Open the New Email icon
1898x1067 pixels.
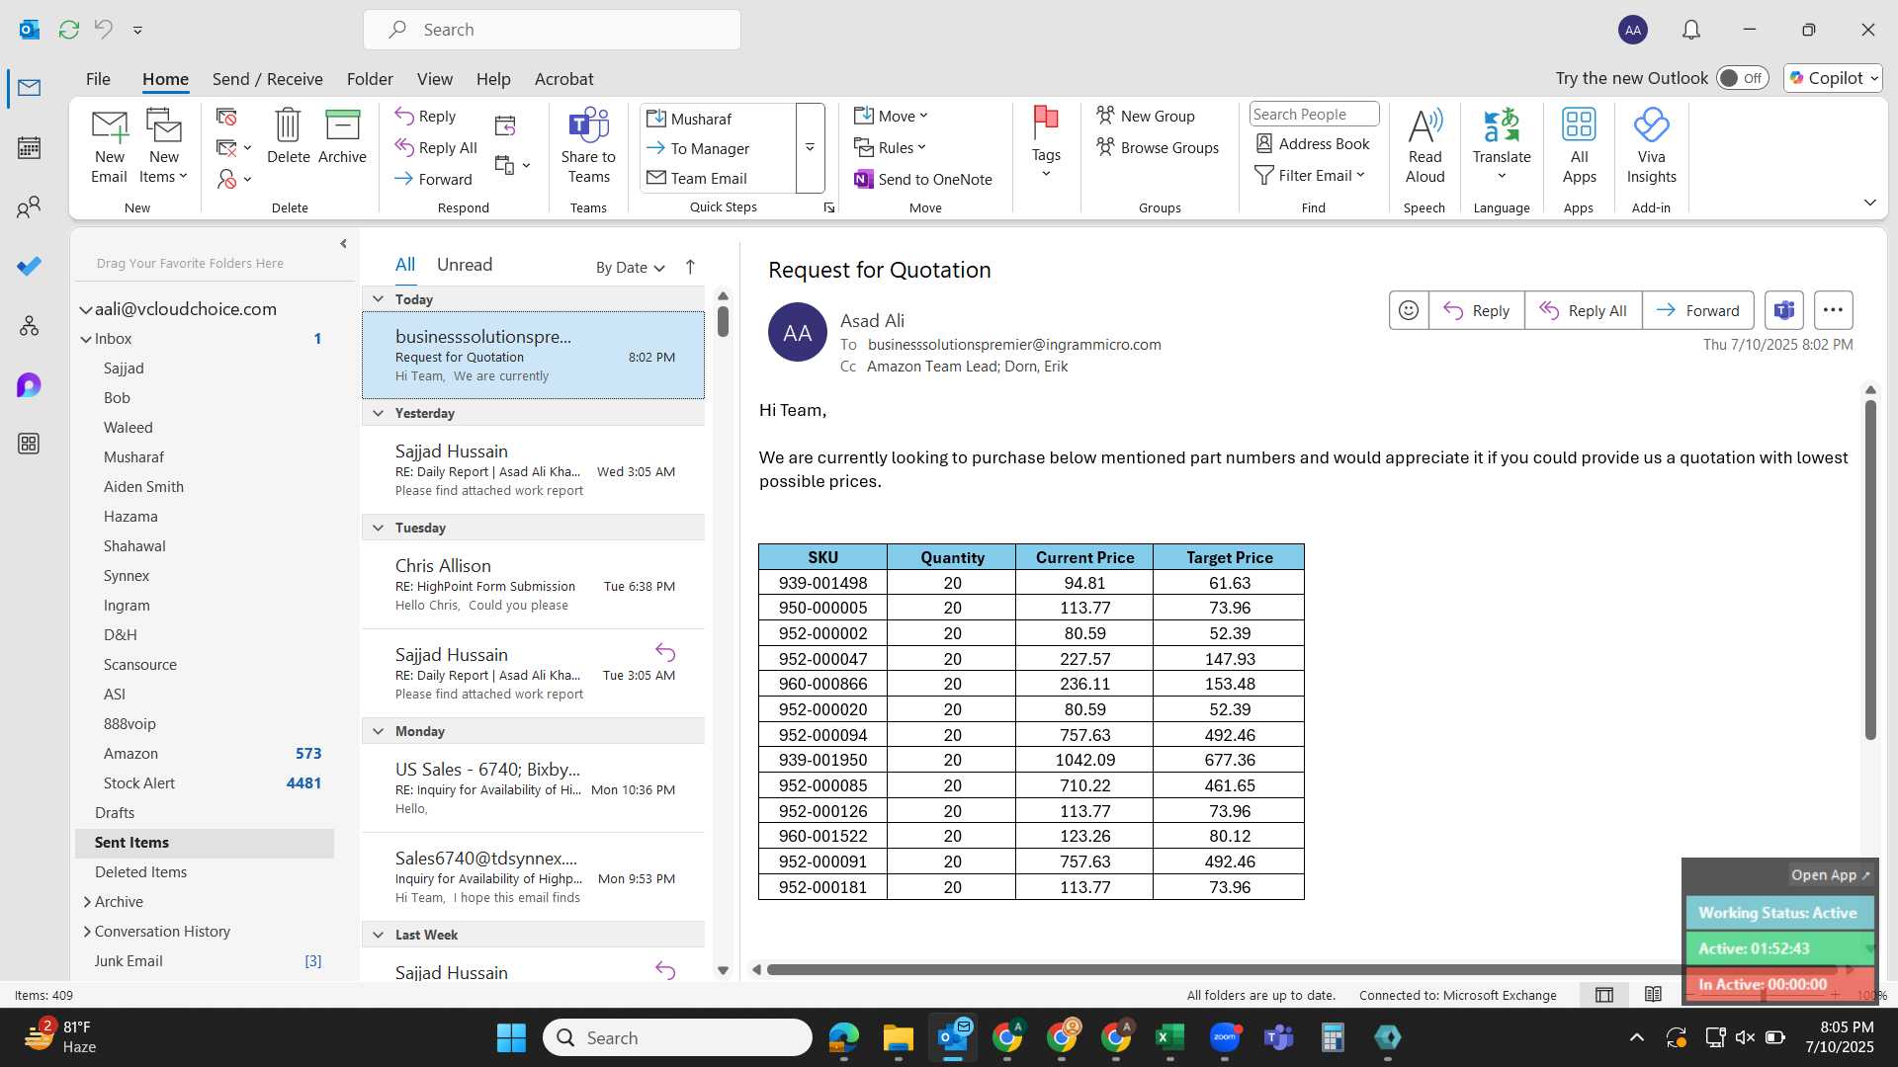(109, 146)
